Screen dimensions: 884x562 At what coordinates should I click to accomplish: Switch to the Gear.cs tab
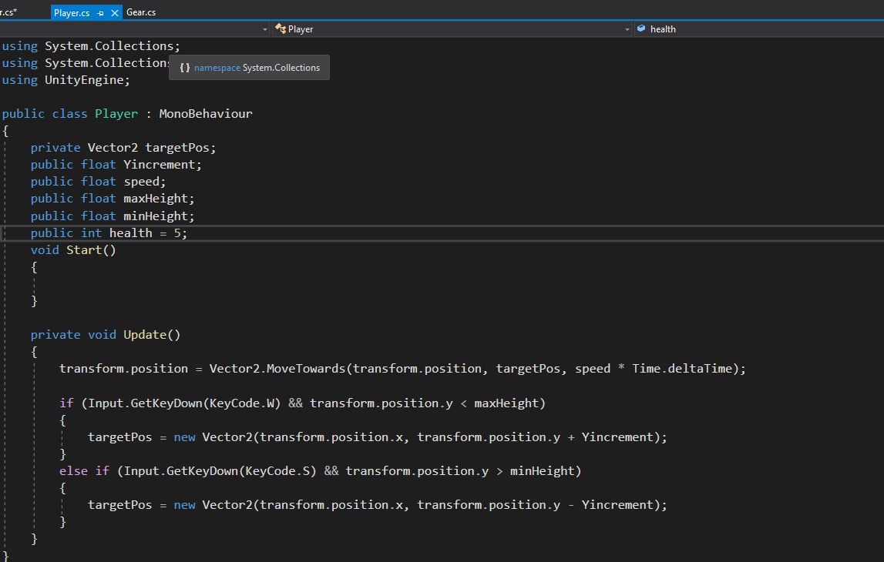(x=141, y=12)
